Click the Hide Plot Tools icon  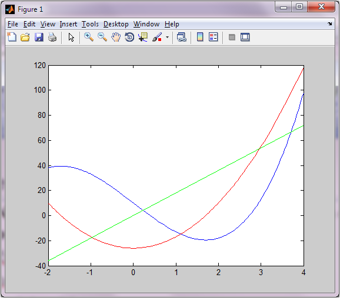232,37
